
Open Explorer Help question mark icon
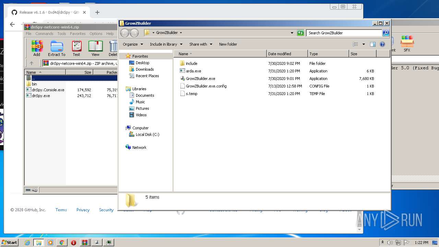(x=382, y=44)
